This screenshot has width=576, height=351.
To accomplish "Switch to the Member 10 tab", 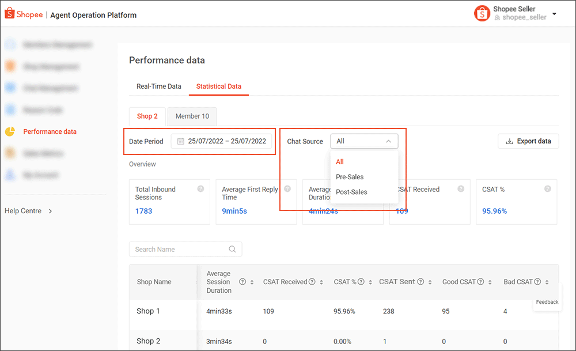I will point(192,116).
